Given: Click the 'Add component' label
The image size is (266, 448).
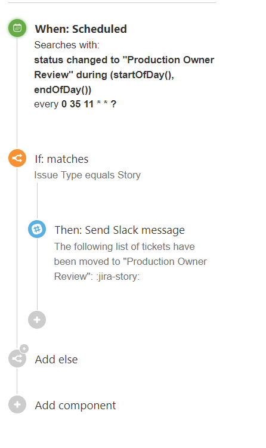Looking at the screenshot, I should pos(75,406).
